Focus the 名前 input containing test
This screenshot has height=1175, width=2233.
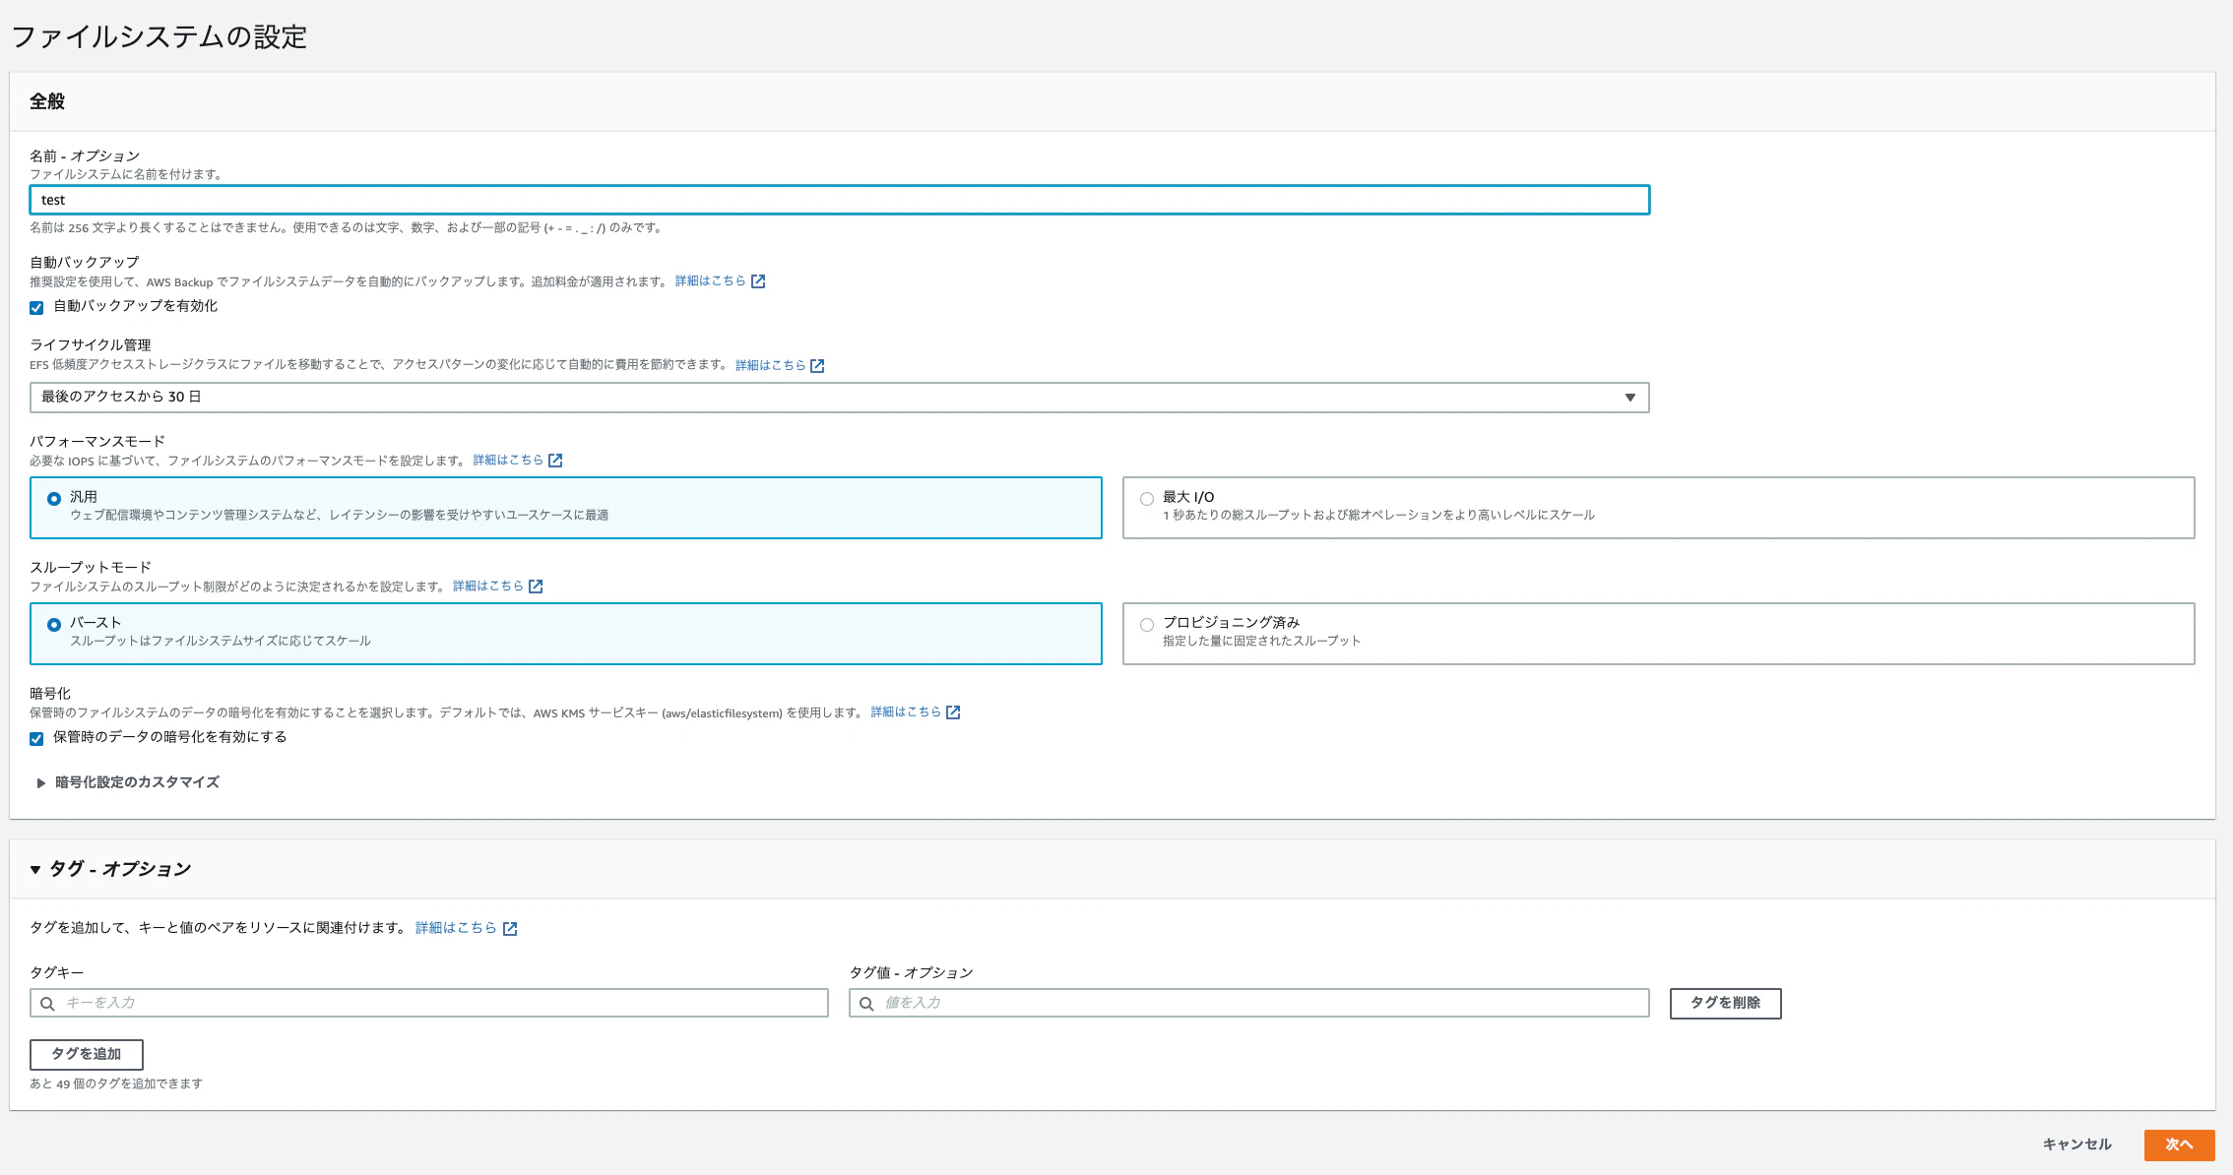click(839, 200)
